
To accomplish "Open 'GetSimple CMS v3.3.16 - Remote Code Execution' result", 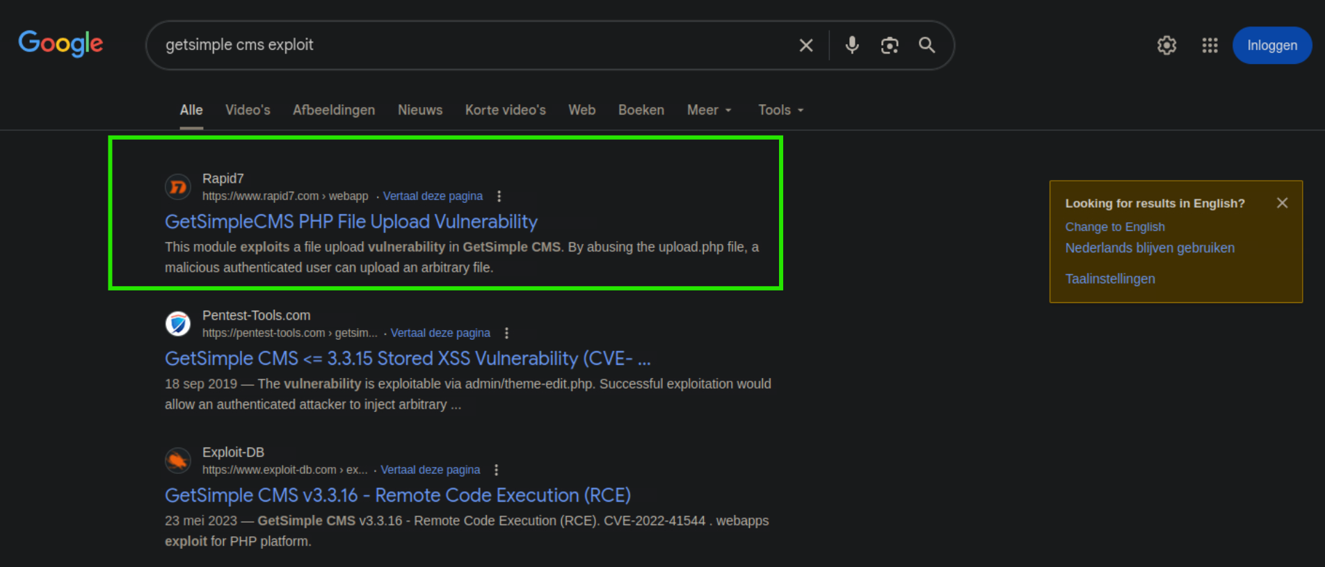I will (x=398, y=495).
